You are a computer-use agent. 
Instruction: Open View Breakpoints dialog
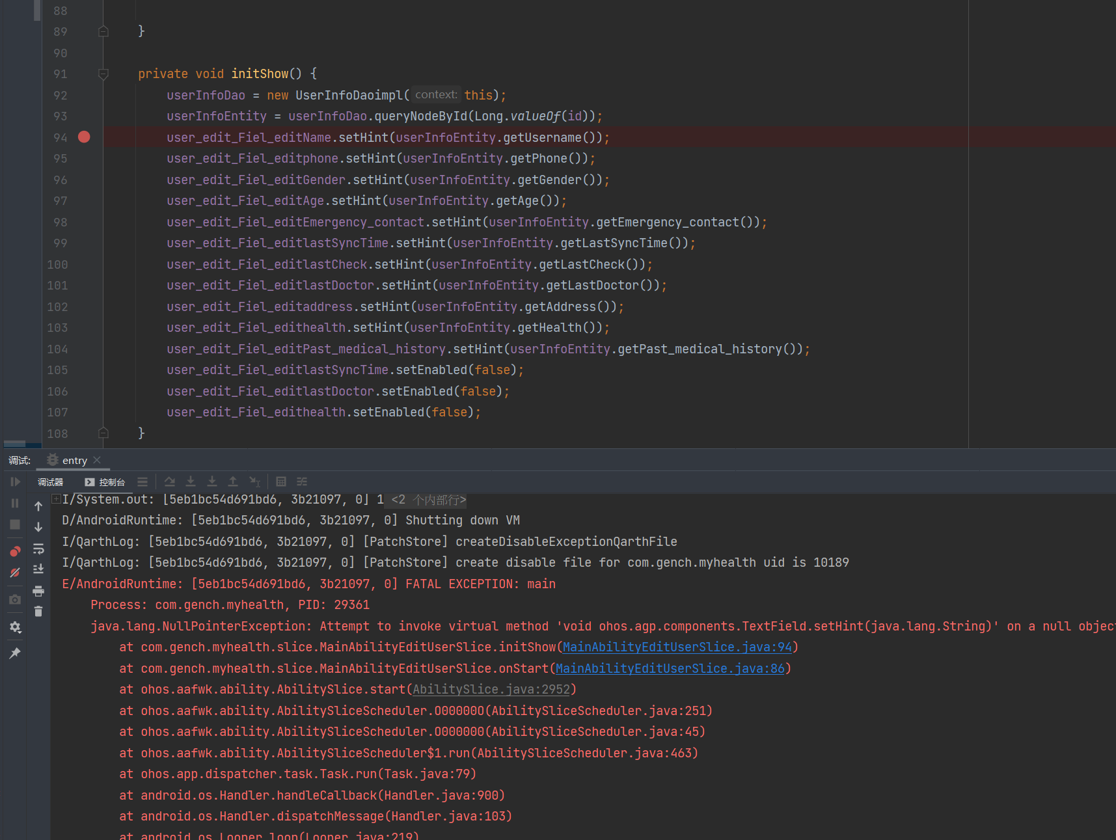click(15, 552)
